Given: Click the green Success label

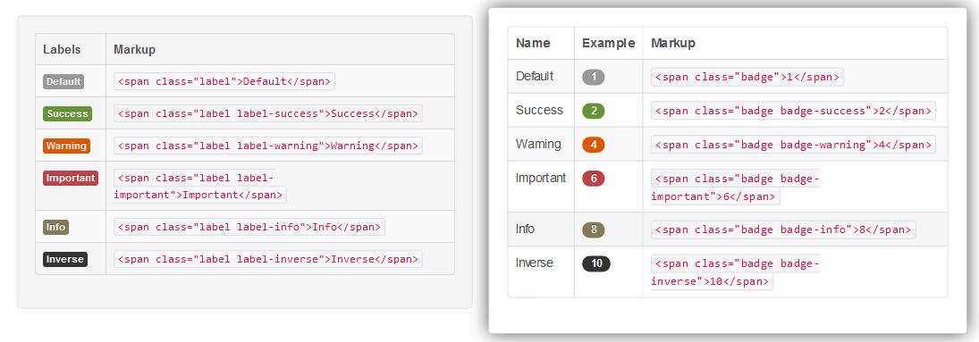Looking at the screenshot, I should click(x=67, y=113).
